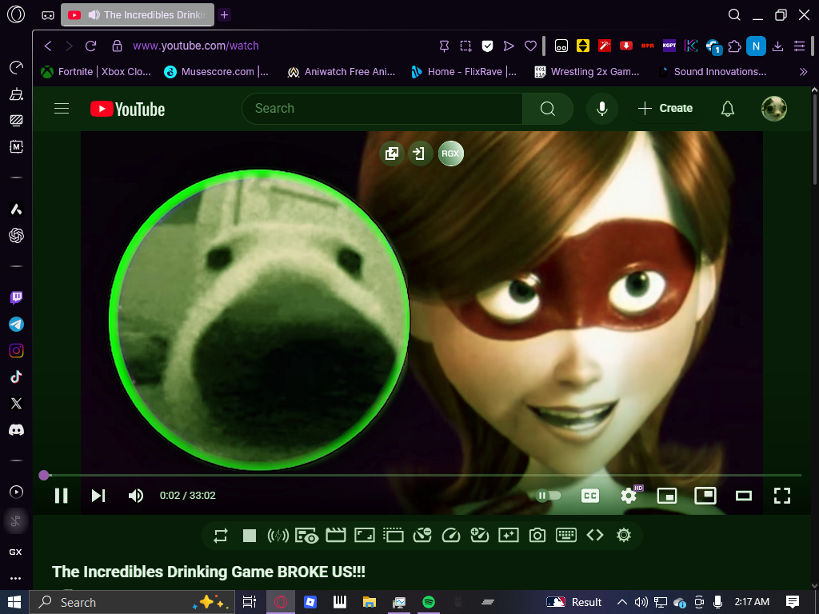Decrease playback speed gauge-minus icon
The width and height of the screenshot is (819, 614).
click(x=422, y=535)
